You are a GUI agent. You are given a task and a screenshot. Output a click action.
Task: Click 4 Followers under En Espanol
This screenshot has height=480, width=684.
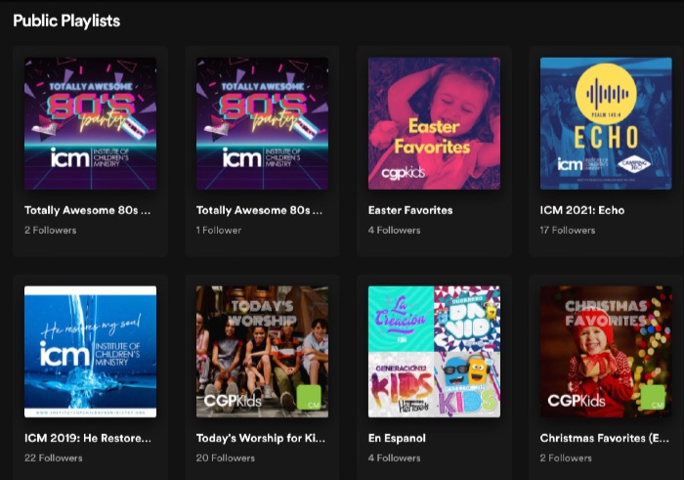click(395, 458)
